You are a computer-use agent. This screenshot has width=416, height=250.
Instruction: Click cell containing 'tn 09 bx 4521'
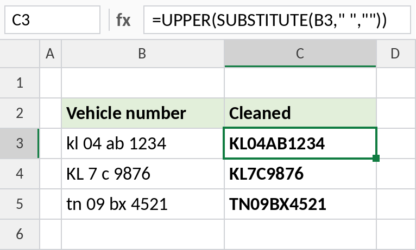143,204
